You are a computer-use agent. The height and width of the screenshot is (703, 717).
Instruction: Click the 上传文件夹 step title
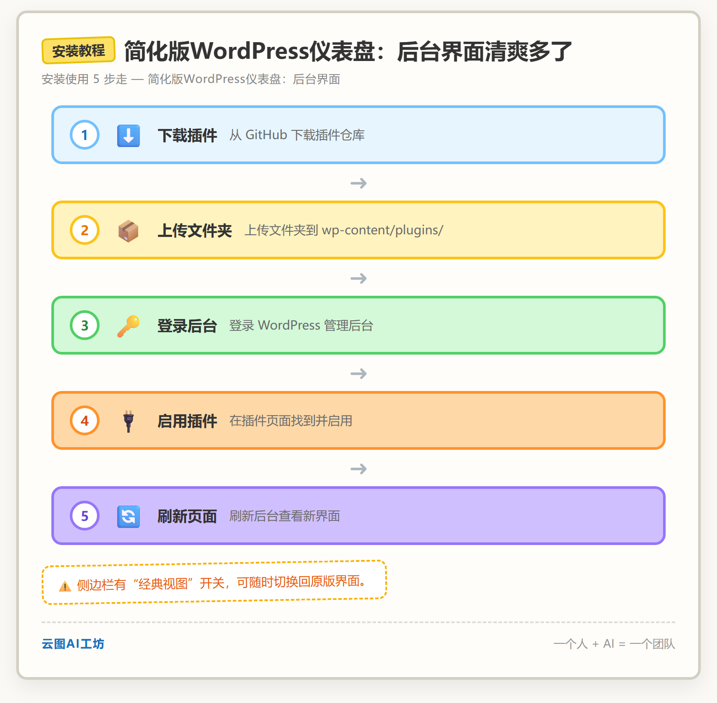(195, 230)
